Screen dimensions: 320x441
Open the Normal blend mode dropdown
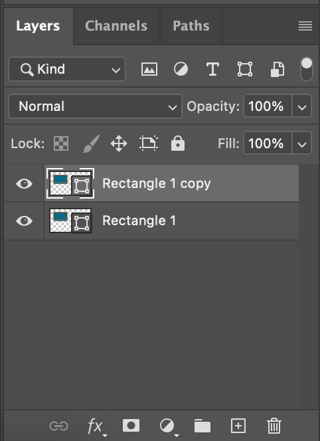click(96, 106)
